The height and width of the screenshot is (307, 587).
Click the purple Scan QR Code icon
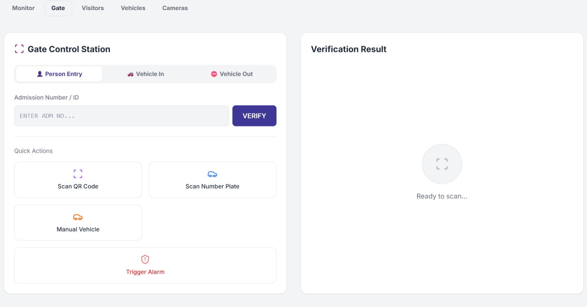click(78, 174)
